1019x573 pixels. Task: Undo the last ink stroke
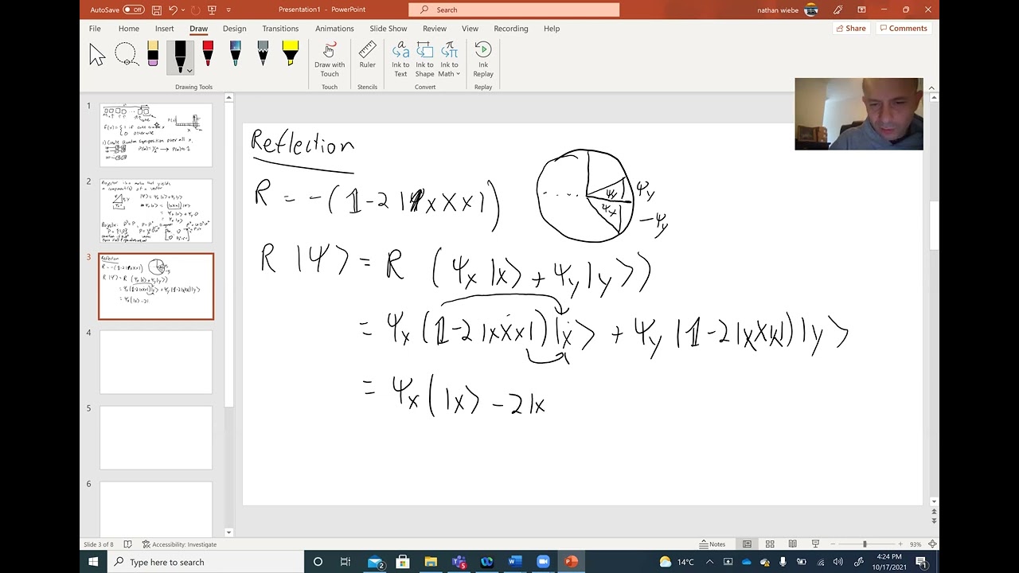pos(173,10)
